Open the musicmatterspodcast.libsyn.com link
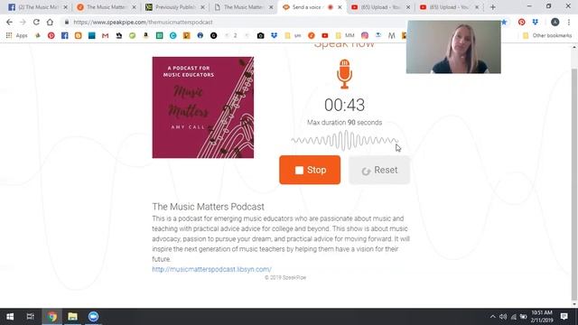This screenshot has width=578, height=325. pyautogui.click(x=211, y=269)
